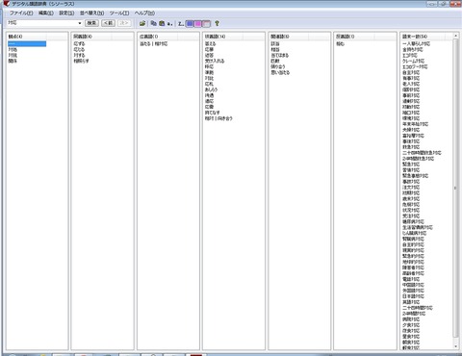Open the ファイル(F) menu
This screenshot has height=356, width=462.
pos(21,13)
